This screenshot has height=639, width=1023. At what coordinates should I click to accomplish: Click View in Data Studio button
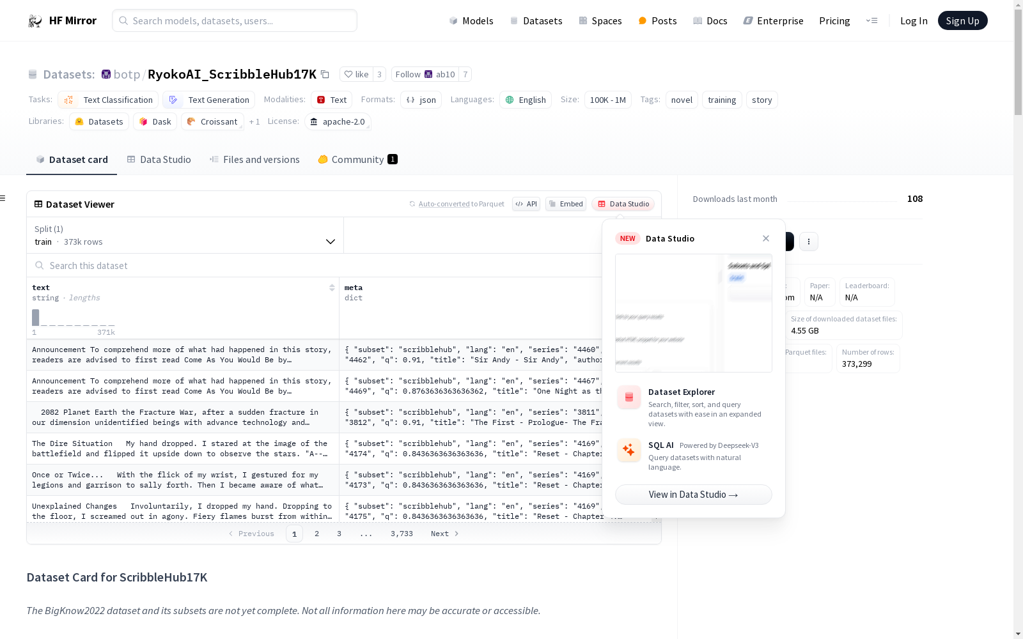tap(694, 495)
